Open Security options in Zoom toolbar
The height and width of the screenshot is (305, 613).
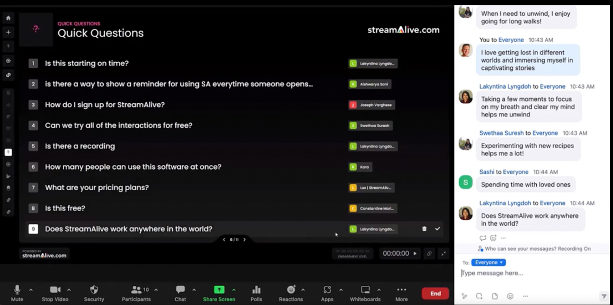[x=94, y=293]
